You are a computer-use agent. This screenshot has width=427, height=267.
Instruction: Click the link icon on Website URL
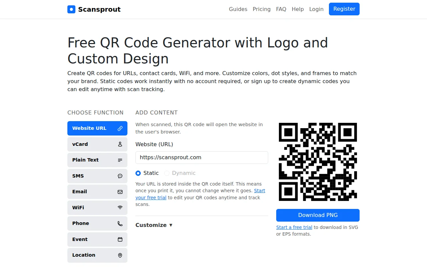(120, 128)
